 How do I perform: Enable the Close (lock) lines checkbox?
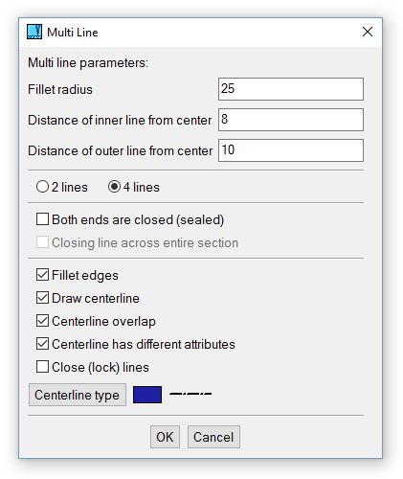coord(42,367)
